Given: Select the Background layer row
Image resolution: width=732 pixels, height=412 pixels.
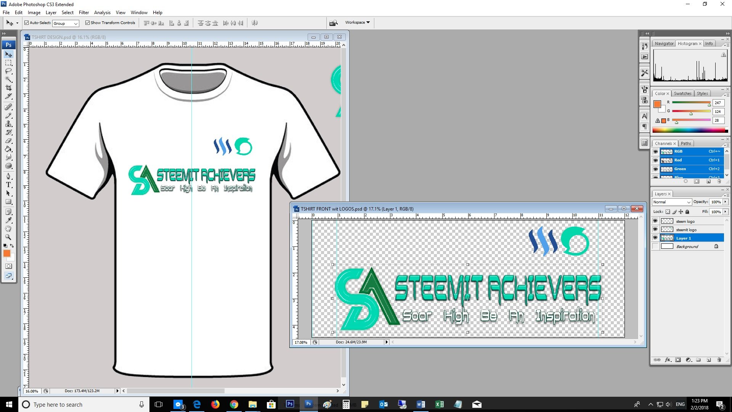Looking at the screenshot, I should point(691,246).
